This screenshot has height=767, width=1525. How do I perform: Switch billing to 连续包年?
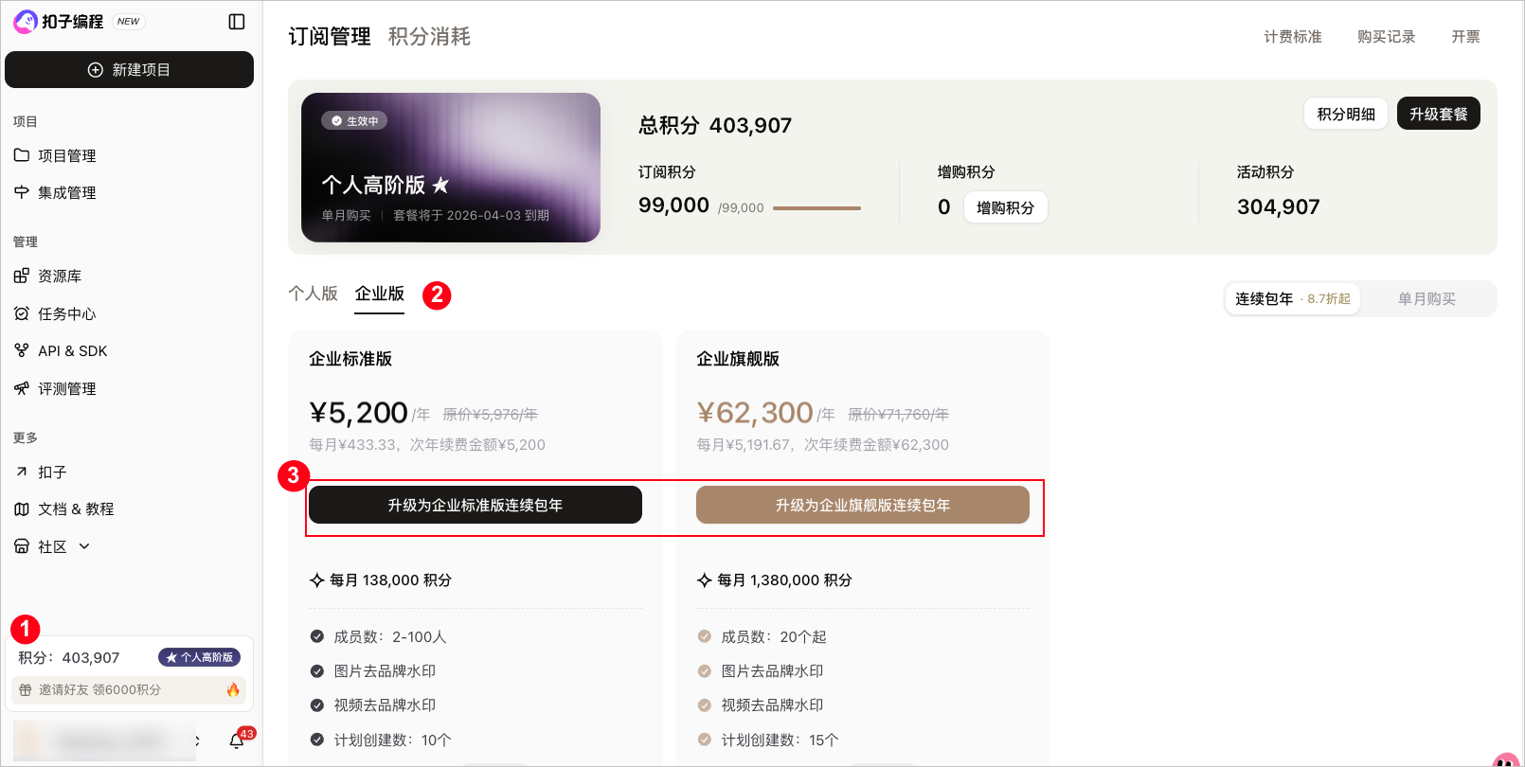[x=1293, y=298]
